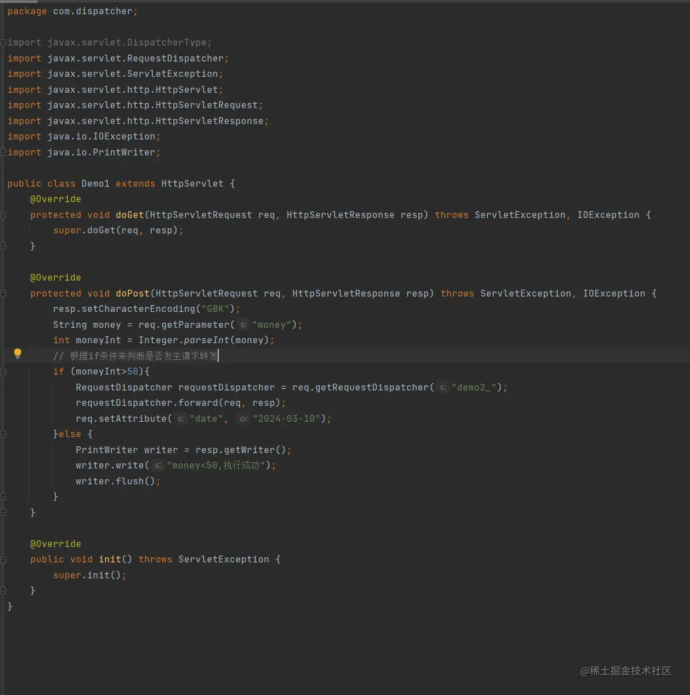Click @Override annotation above doGet
This screenshot has height=695, width=690.
coord(56,199)
